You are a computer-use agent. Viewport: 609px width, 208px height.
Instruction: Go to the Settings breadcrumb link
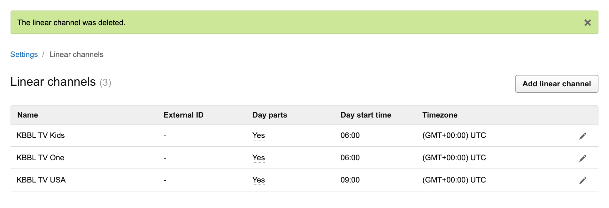coord(24,54)
